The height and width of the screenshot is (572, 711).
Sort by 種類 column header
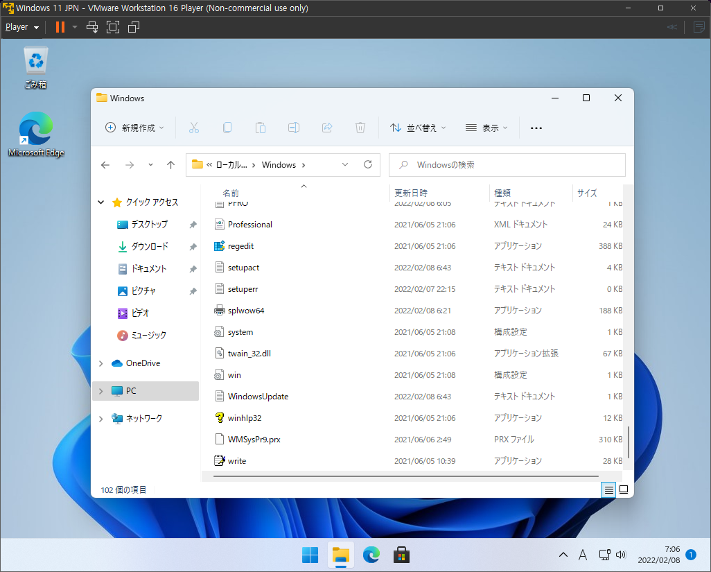(x=502, y=193)
